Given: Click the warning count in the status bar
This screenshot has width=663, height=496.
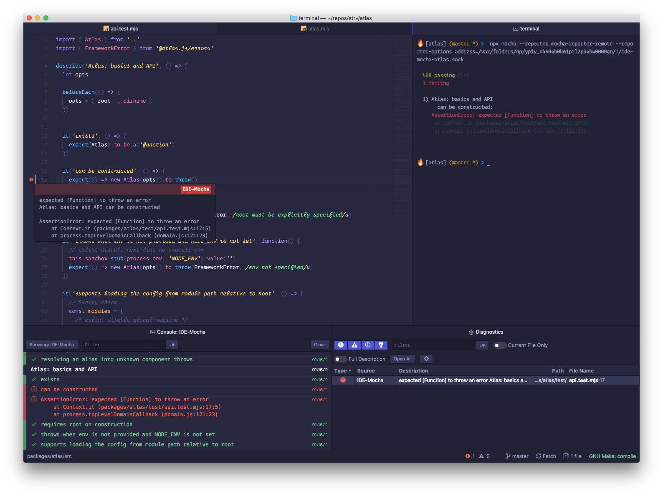Looking at the screenshot, I should [x=484, y=456].
